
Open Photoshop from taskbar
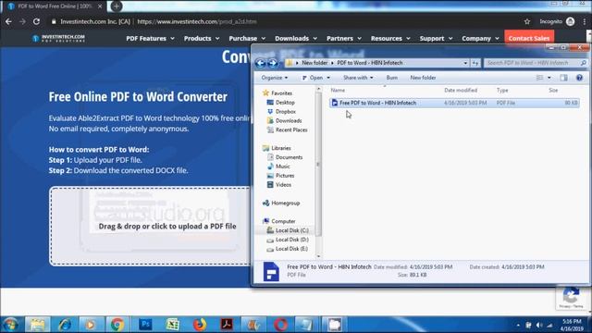[x=145, y=325]
